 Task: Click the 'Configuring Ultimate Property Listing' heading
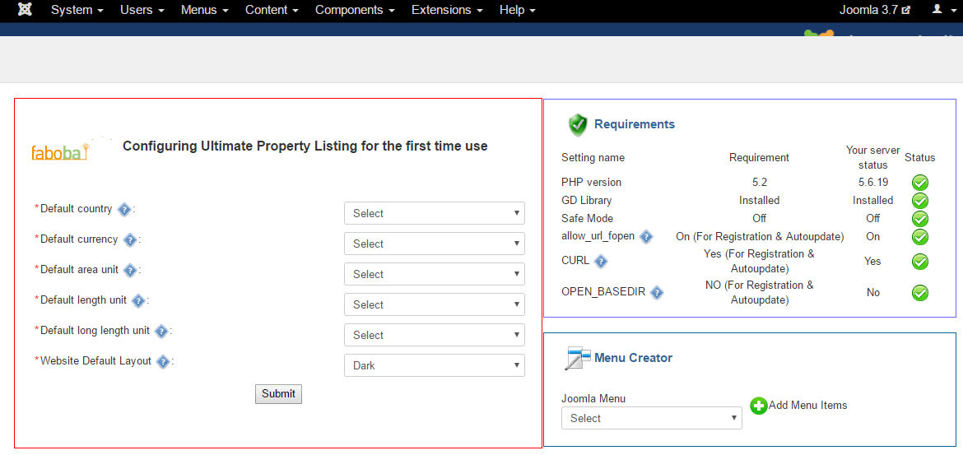click(305, 146)
